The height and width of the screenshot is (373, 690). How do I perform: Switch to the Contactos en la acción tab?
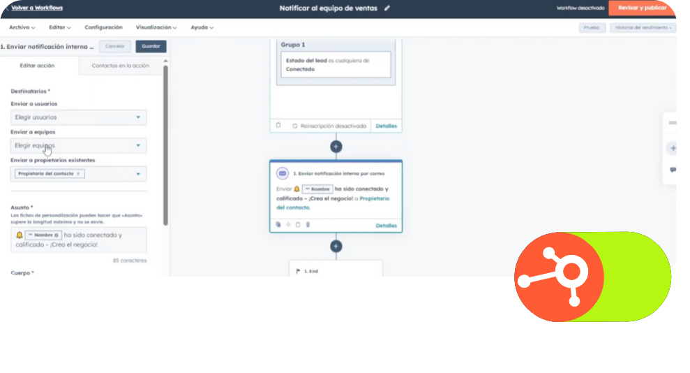(120, 66)
